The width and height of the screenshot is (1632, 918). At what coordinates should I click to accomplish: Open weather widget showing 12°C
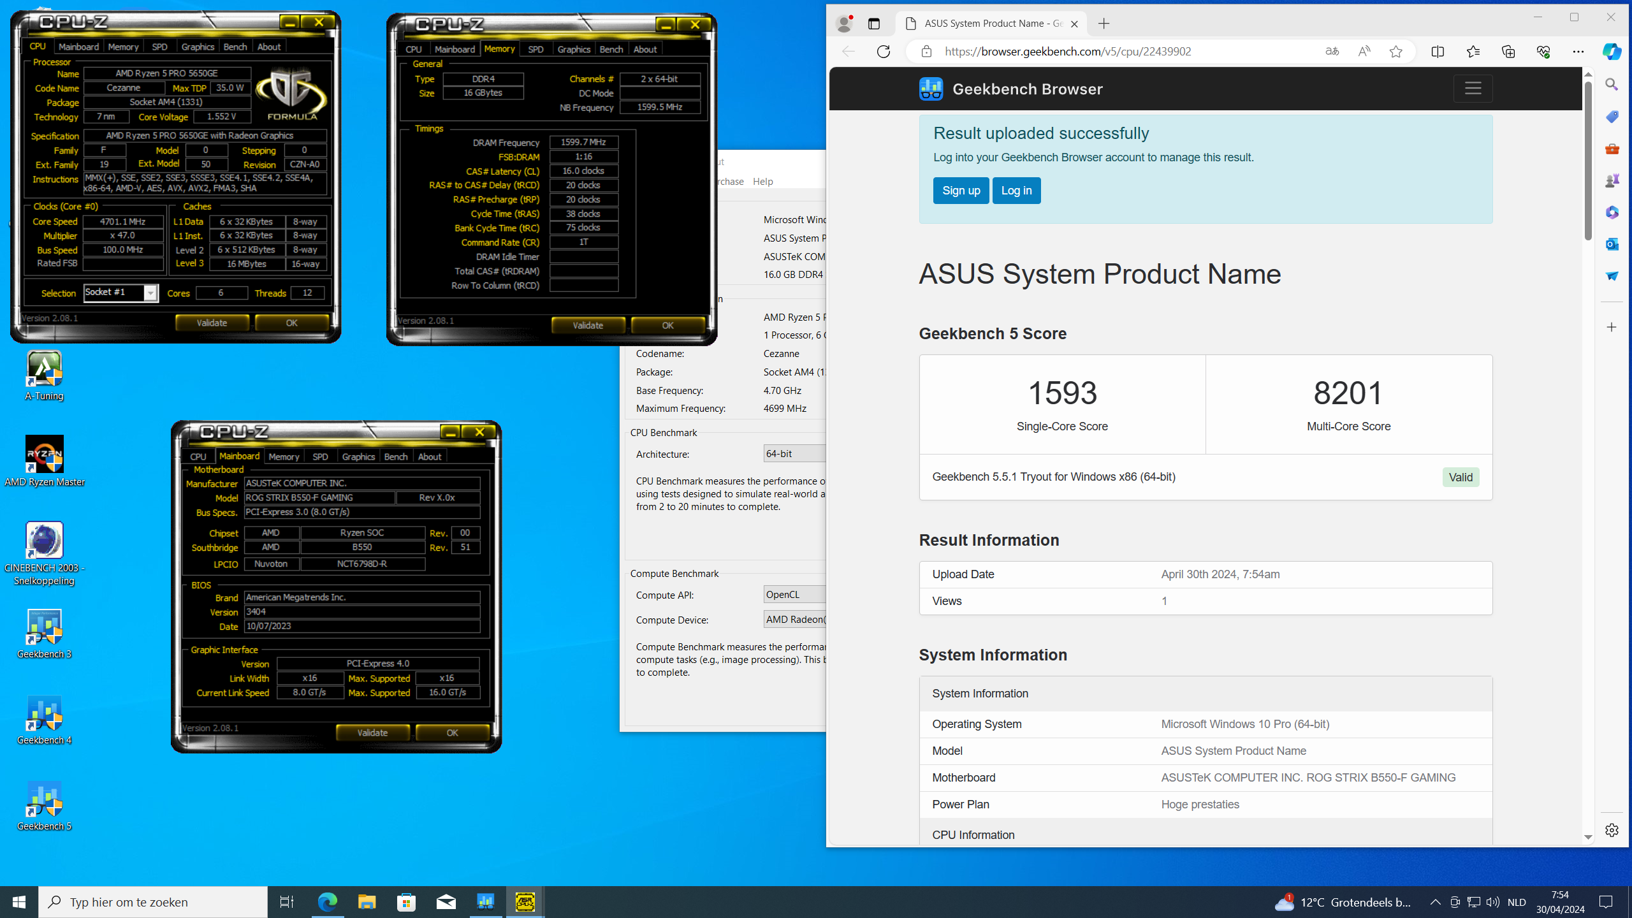pyautogui.click(x=1343, y=902)
